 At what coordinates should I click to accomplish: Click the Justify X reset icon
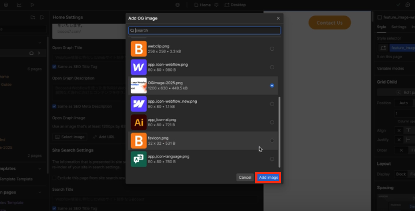click(399, 140)
